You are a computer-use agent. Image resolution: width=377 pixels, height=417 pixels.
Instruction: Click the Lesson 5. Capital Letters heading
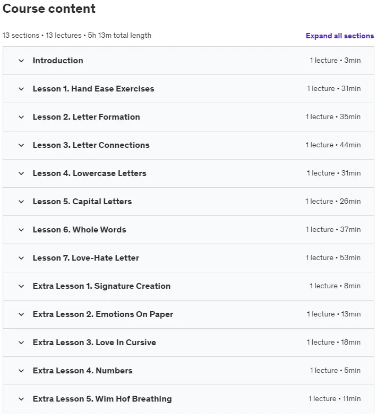point(82,201)
